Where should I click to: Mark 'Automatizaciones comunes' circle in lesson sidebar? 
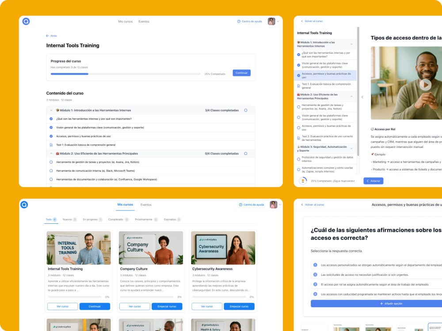pyautogui.click(x=298, y=170)
